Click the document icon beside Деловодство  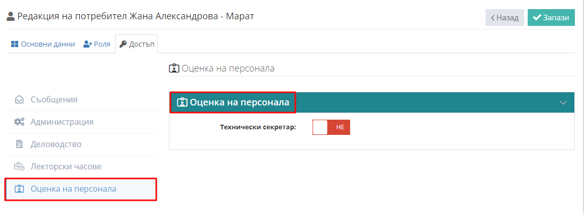(19, 144)
